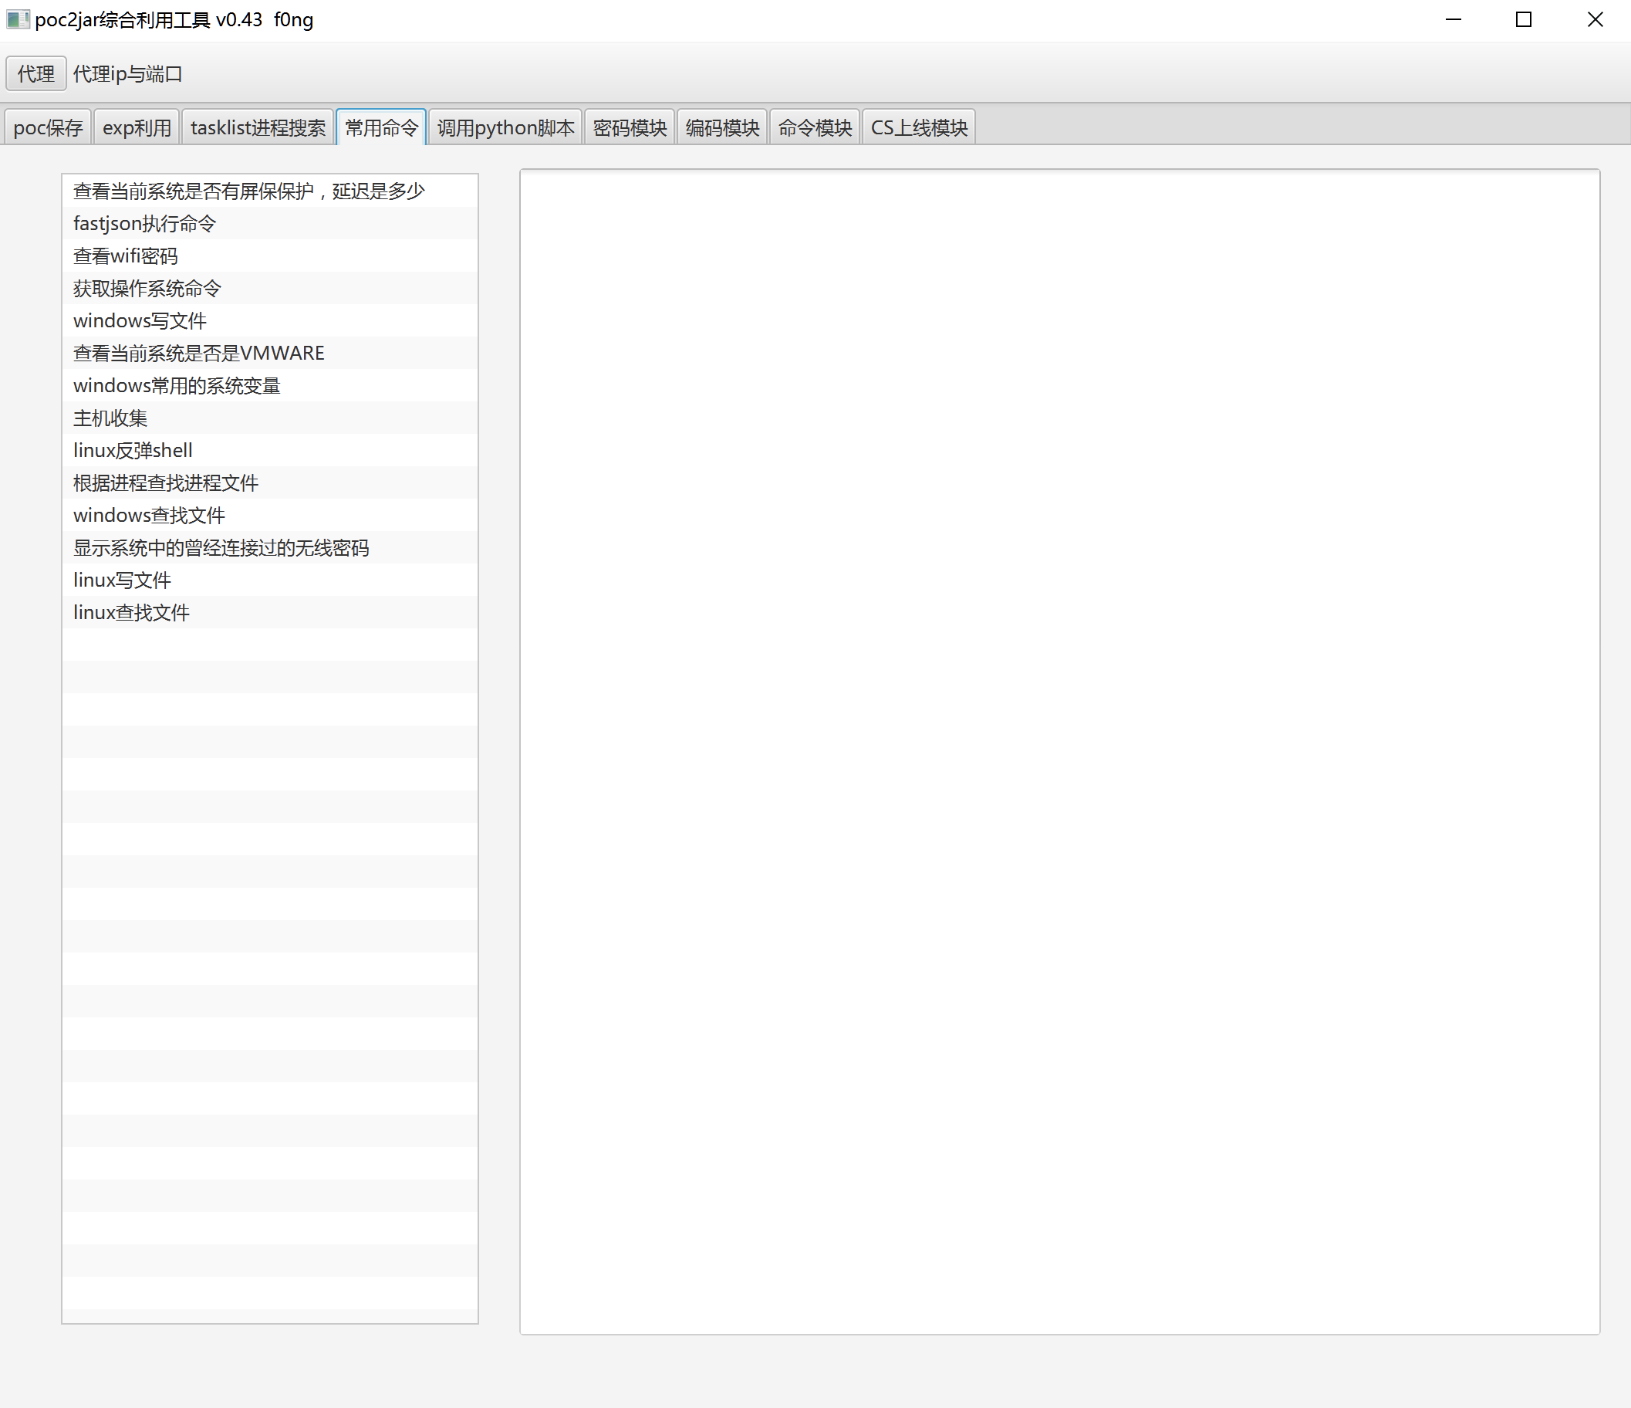Select the 主机收集 command item
The width and height of the screenshot is (1631, 1408).
point(110,418)
